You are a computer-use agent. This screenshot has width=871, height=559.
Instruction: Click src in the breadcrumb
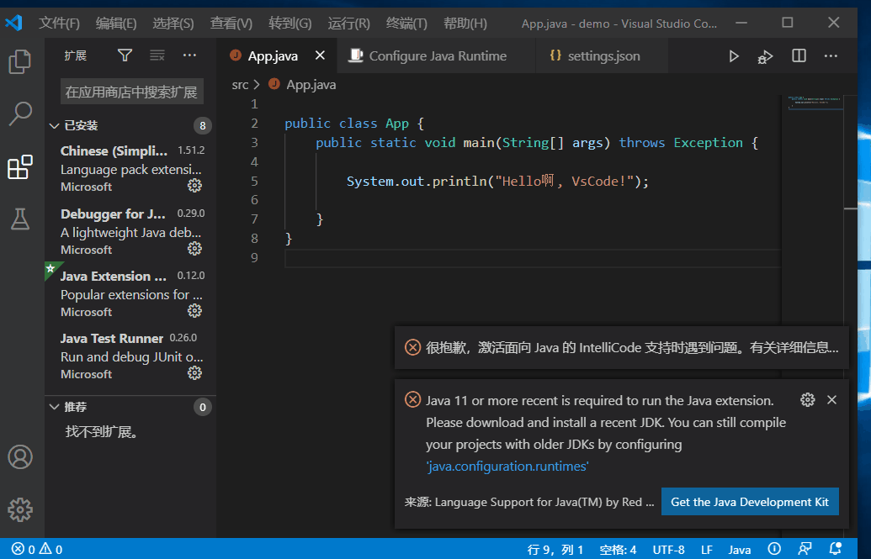coord(240,85)
